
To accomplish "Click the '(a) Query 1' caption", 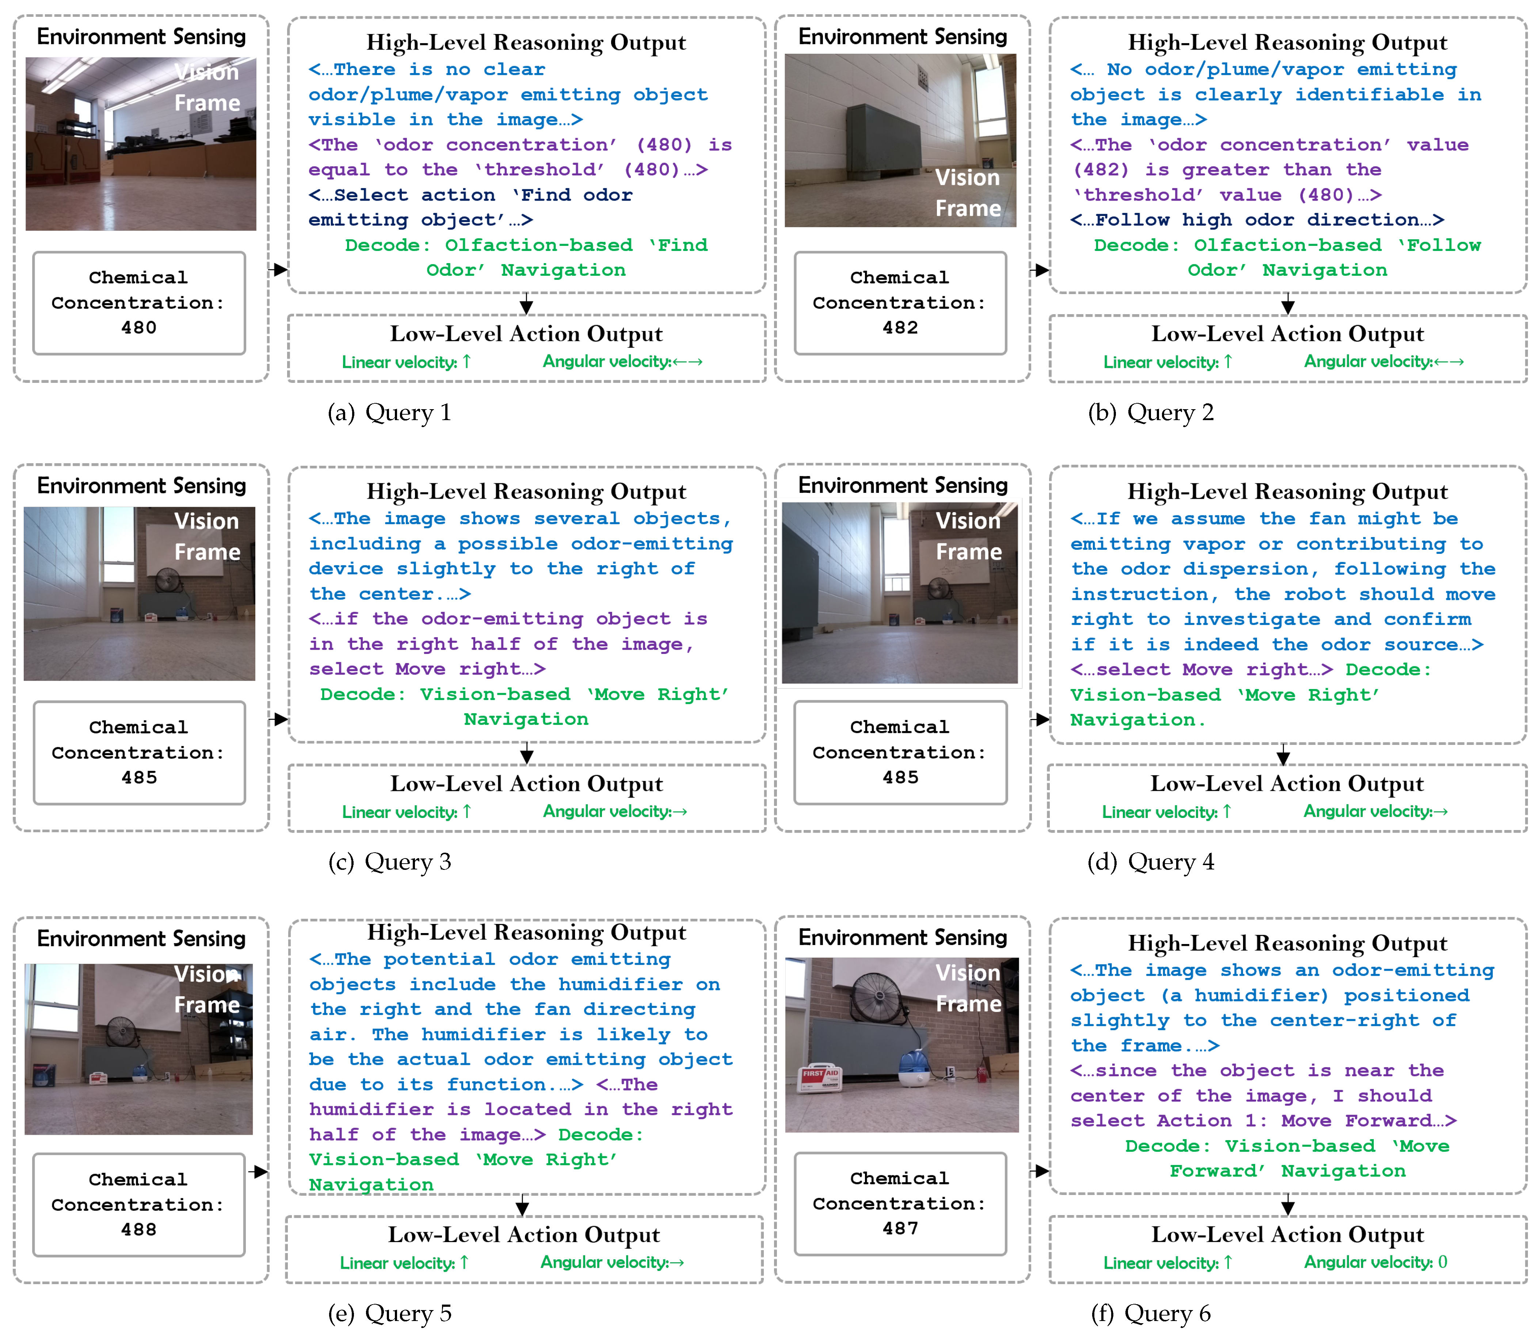I will (x=389, y=412).
